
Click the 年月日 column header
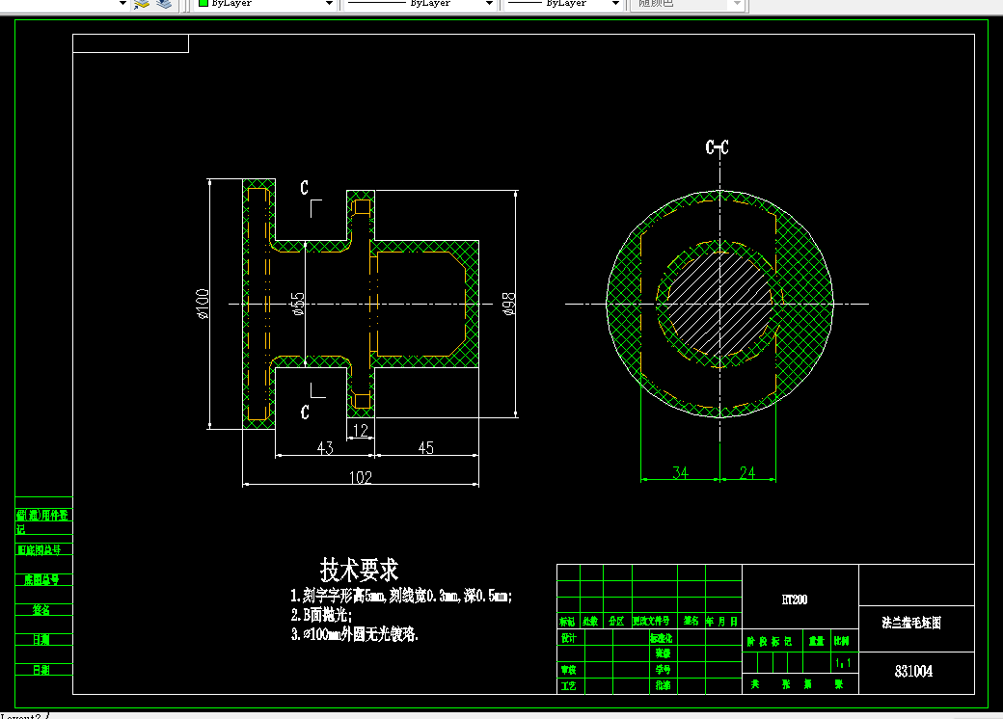click(722, 622)
